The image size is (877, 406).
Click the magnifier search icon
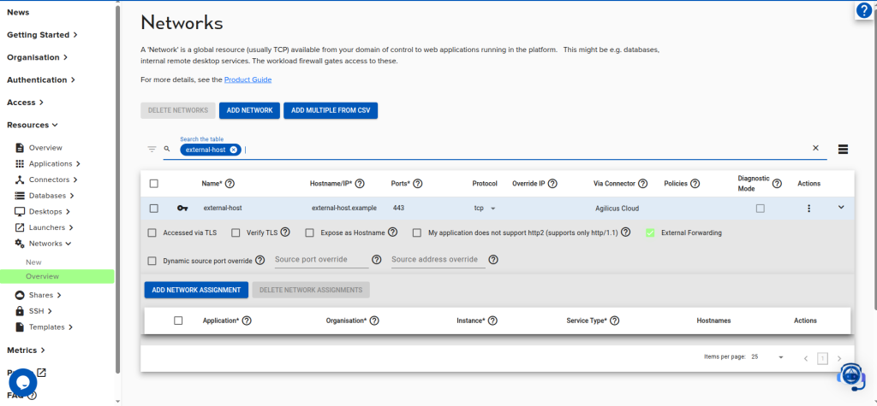pos(167,149)
